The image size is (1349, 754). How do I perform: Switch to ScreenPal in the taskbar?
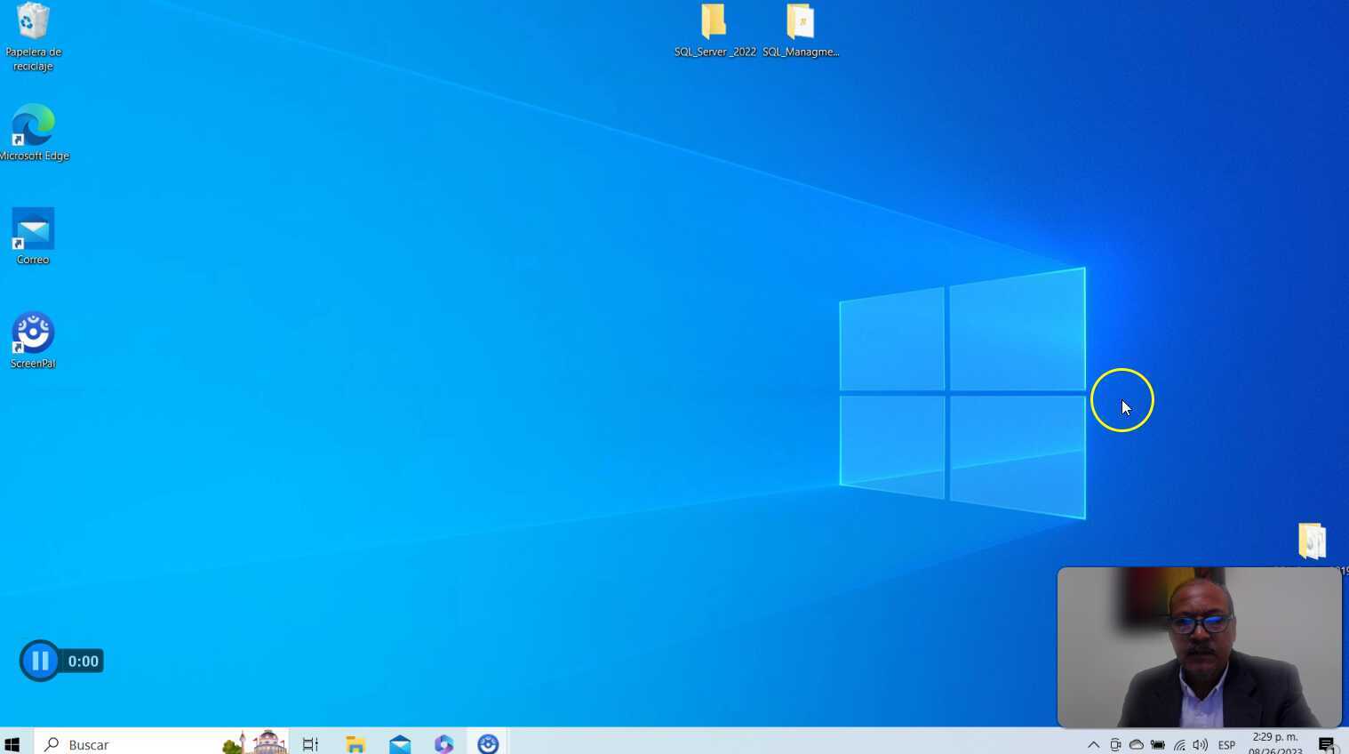click(x=488, y=744)
